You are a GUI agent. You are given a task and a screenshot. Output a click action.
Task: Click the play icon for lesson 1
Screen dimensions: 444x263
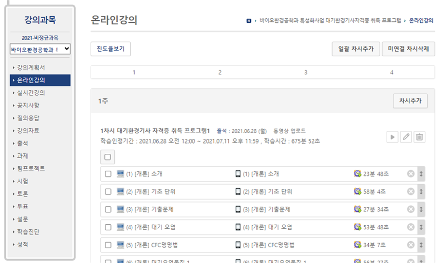coord(392,137)
